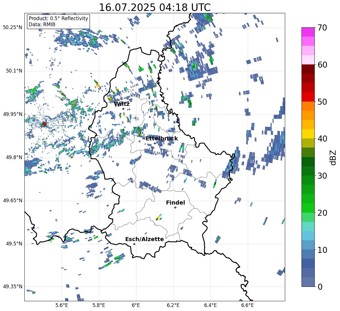Click the Esch/Alzette city label
The height and width of the screenshot is (311, 340).
(144, 239)
